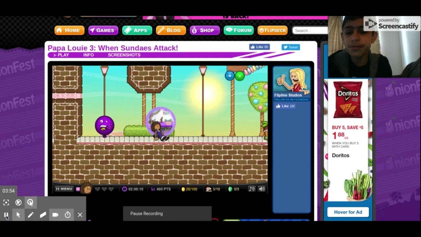Click the 460 PTS score display

pos(161,189)
